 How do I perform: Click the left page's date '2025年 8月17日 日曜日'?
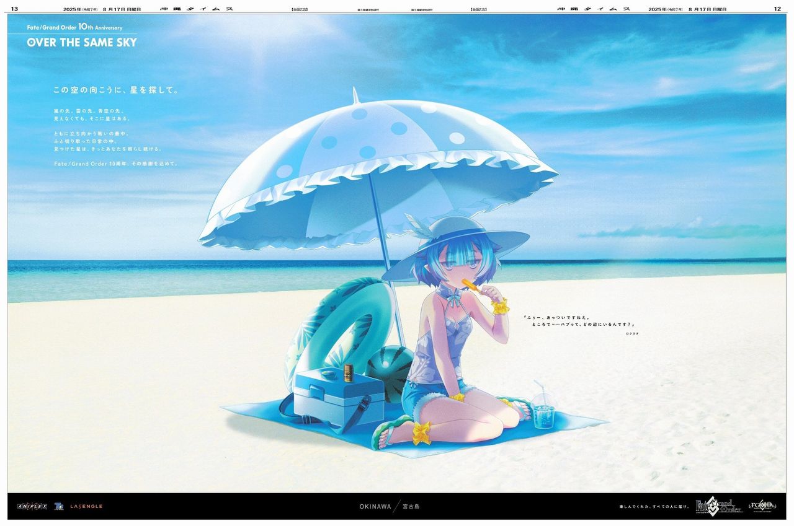pos(102,9)
